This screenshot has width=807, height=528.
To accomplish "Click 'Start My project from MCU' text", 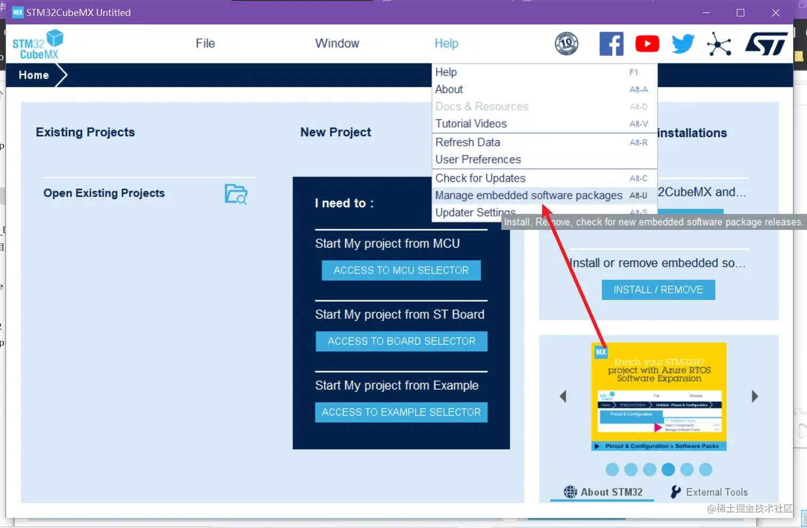I will coord(387,244).
